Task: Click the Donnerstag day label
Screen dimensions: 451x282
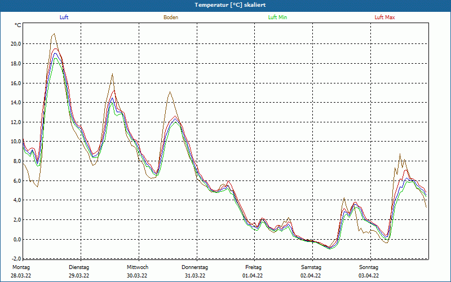Action: pos(194,267)
